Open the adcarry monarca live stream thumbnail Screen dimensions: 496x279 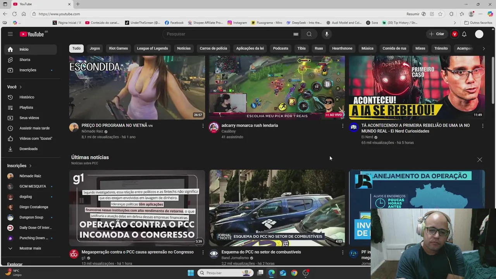click(x=277, y=88)
